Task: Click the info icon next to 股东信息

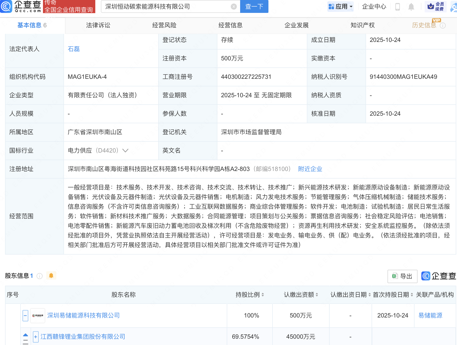Action: 39,276
